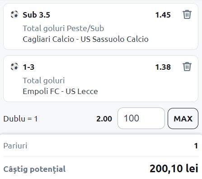Click the 1.38 odds value

(163, 67)
